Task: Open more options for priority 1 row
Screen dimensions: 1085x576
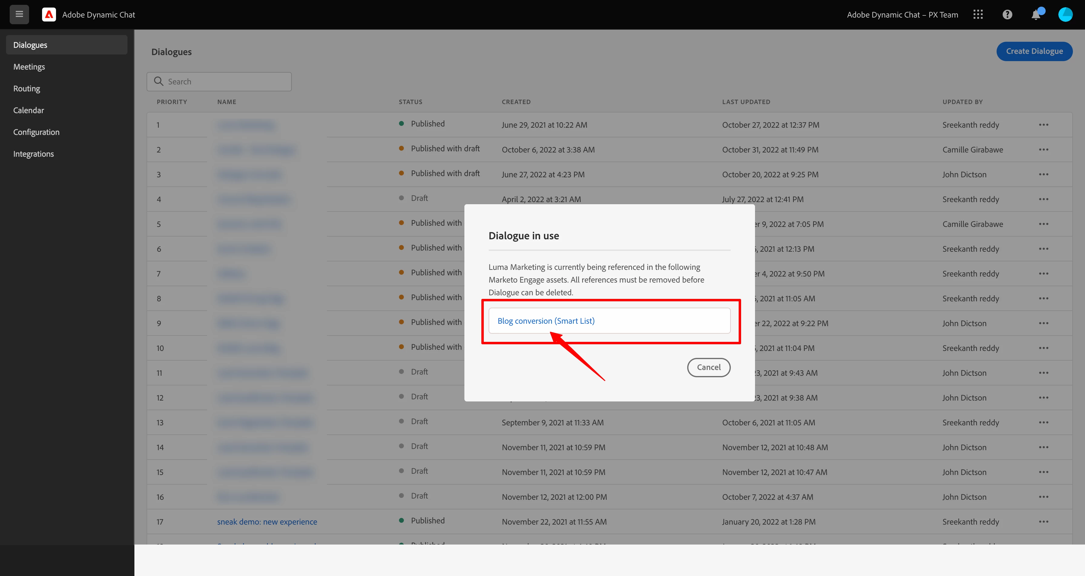Action: [x=1043, y=125]
